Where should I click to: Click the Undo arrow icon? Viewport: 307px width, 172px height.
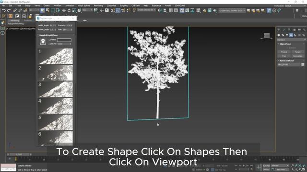[4, 11]
